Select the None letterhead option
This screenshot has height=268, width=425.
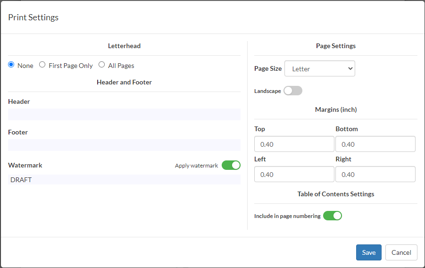tap(11, 65)
